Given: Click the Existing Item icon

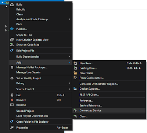Looking at the screenshot, I should 75,68.
